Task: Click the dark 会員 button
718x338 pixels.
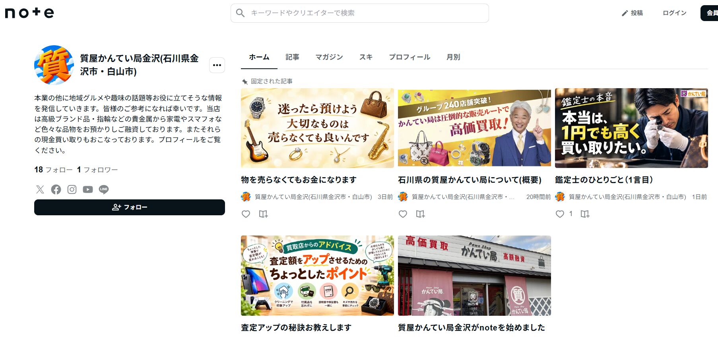Action: (x=710, y=13)
